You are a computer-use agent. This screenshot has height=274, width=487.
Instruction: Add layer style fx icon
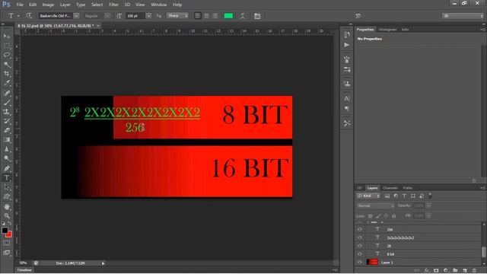[427, 271]
